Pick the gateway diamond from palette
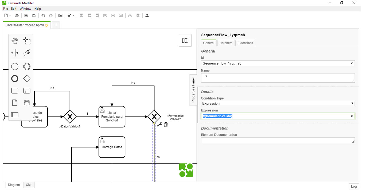This screenshot has height=192, width=366. pos(27,78)
